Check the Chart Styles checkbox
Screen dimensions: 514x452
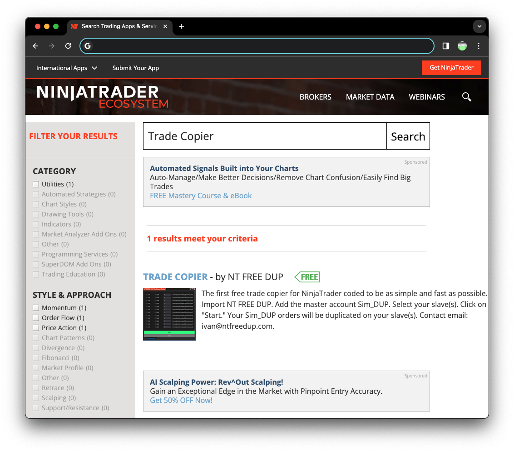pyautogui.click(x=36, y=204)
